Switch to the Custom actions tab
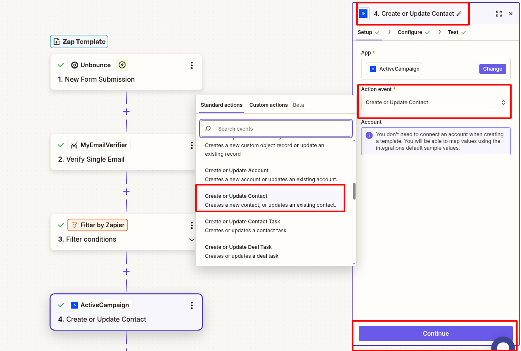 pyautogui.click(x=268, y=105)
